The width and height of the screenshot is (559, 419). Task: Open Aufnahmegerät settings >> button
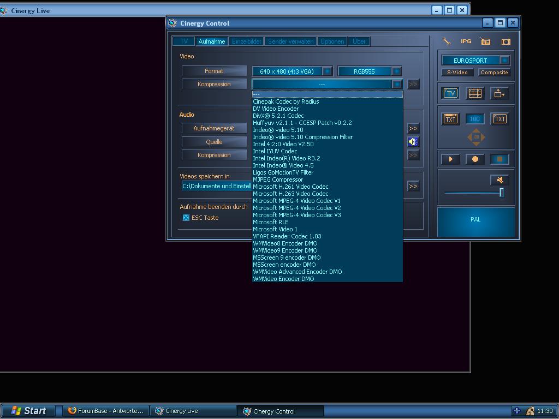[x=413, y=128]
